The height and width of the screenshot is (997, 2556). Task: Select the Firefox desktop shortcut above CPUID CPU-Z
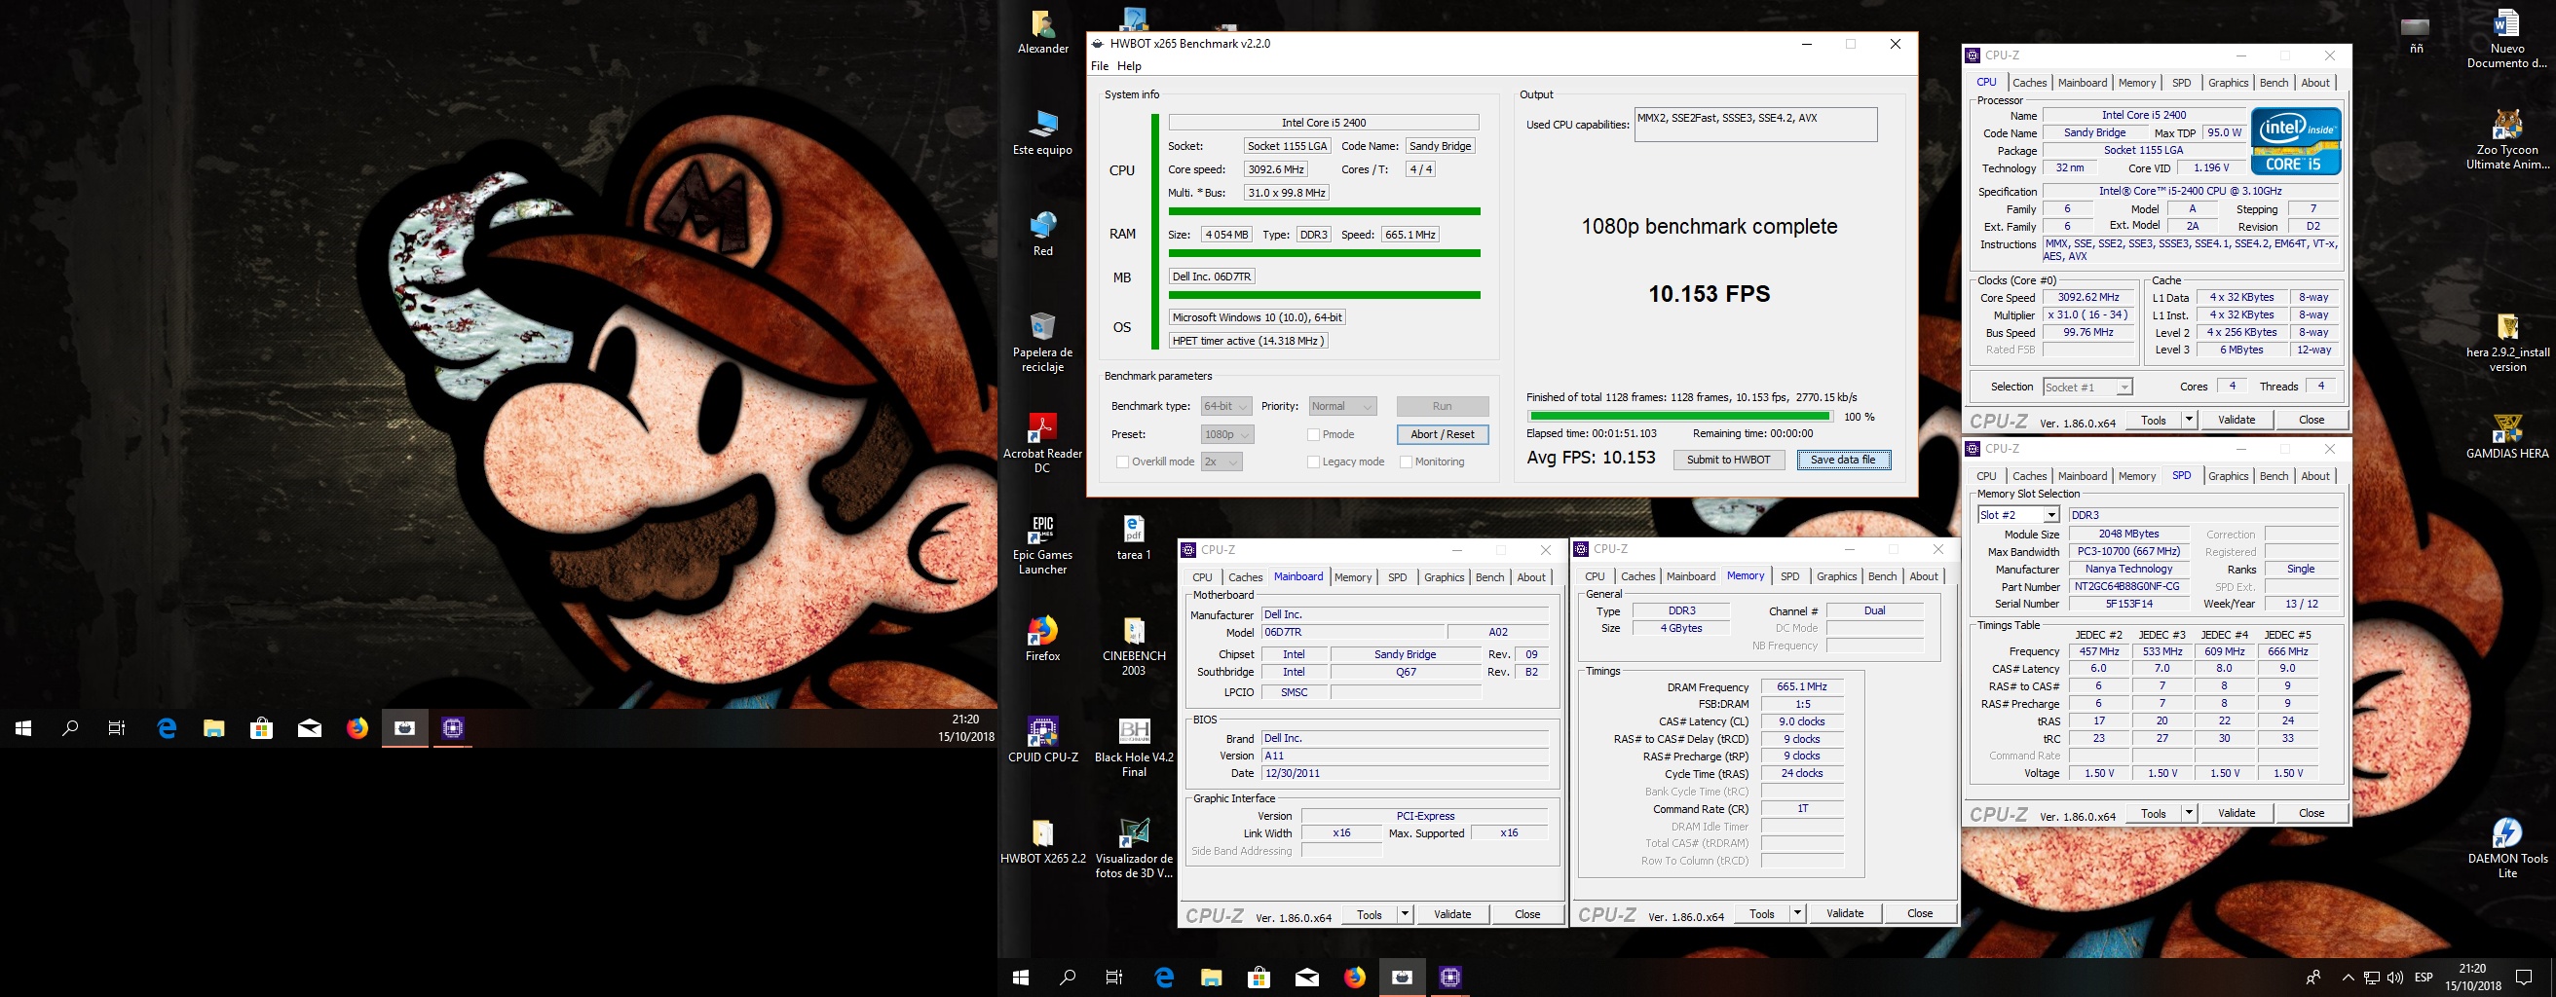pyautogui.click(x=1043, y=639)
